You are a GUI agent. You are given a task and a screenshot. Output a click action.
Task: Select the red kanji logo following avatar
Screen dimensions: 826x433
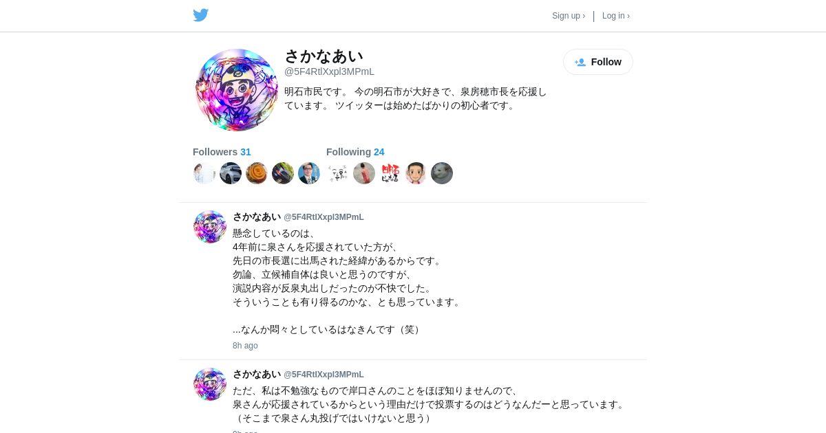pyautogui.click(x=390, y=173)
